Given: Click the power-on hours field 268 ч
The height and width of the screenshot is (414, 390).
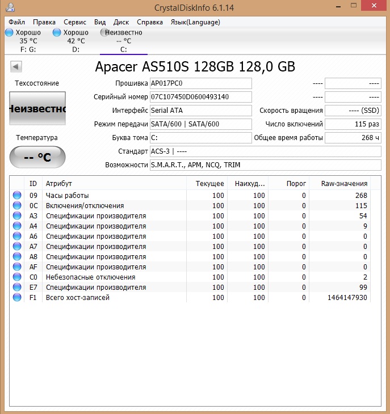Looking at the screenshot, I should 353,138.
